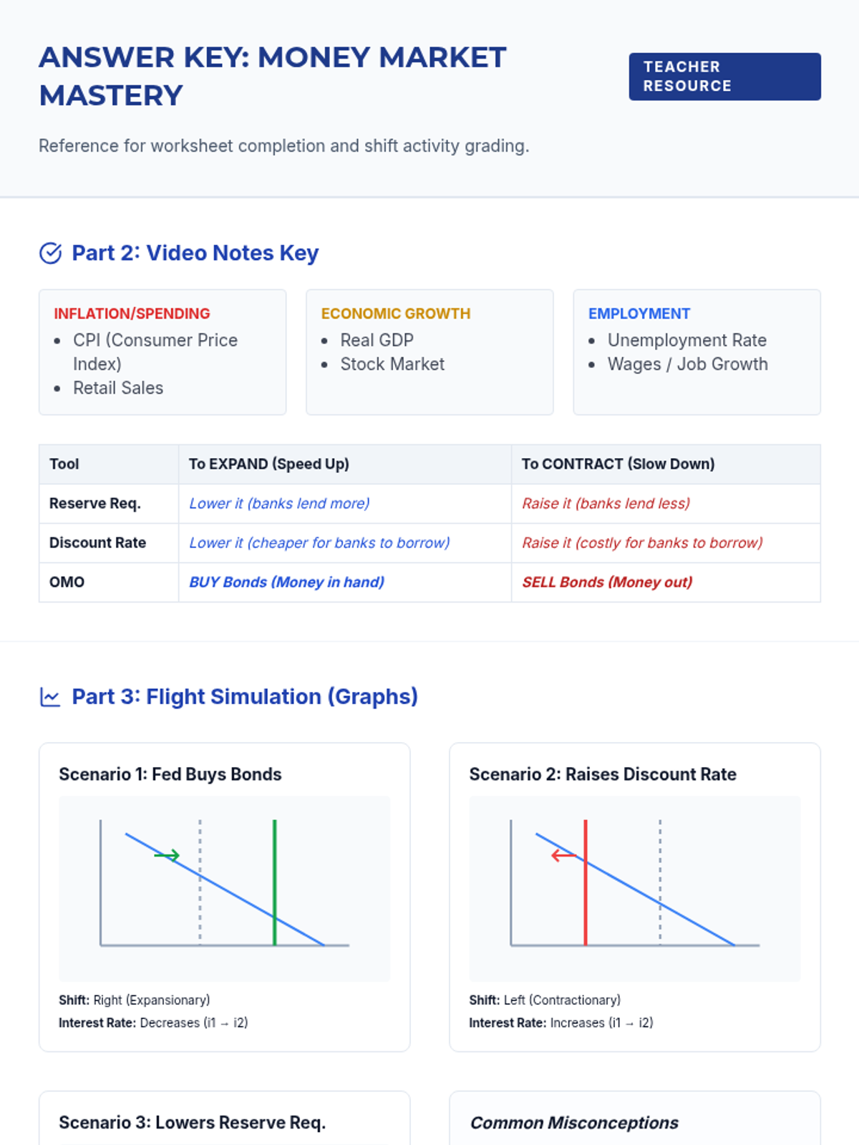
Task: Click the green right arrow in Scenario 1 graph
Action: coord(168,855)
